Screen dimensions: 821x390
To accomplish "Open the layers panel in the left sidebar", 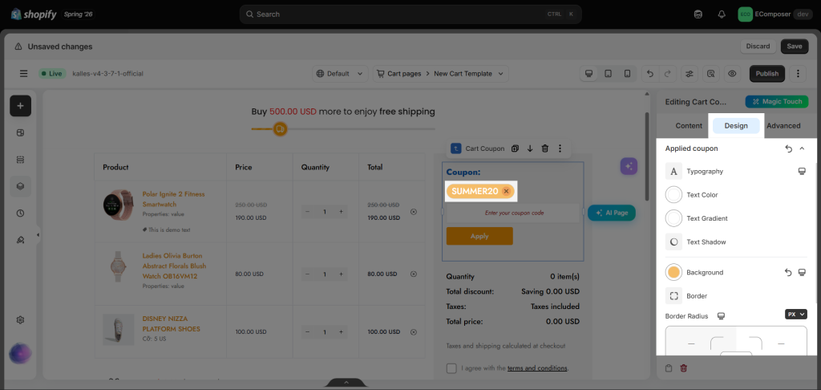I will click(20, 186).
